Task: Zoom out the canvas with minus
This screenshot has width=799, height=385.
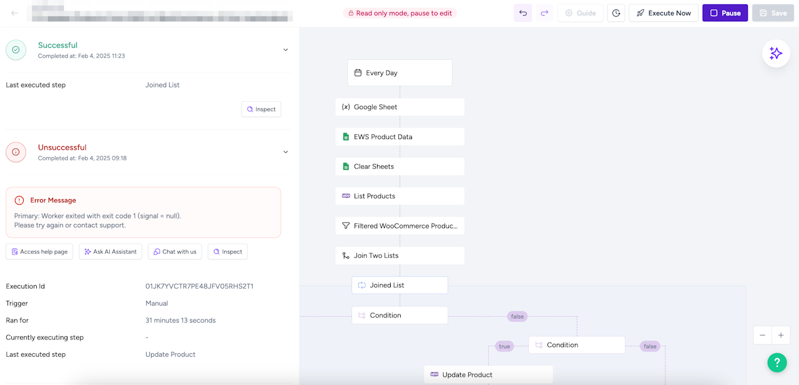Action: 762,336
